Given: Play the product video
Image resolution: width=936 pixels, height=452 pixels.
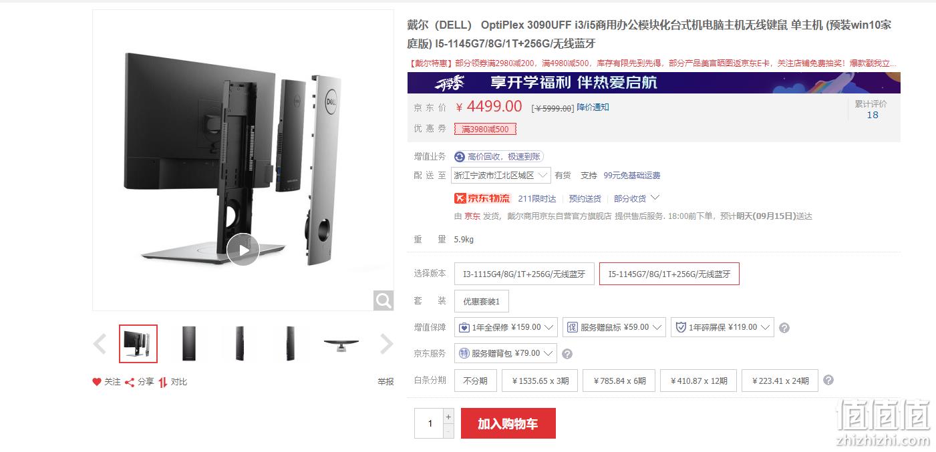Looking at the screenshot, I should [243, 250].
